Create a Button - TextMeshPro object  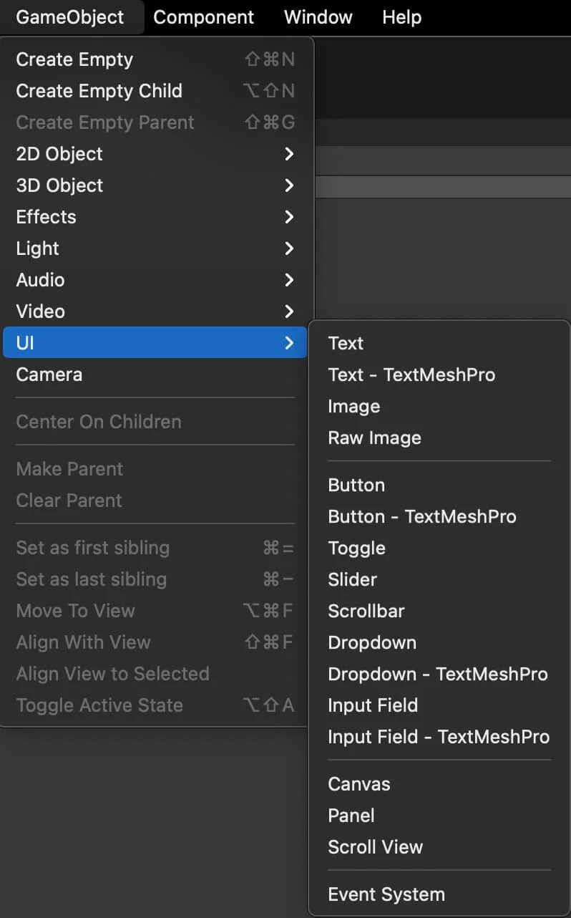coord(439,516)
